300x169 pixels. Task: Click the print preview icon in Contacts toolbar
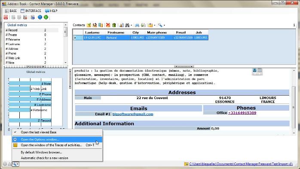click(x=143, y=25)
